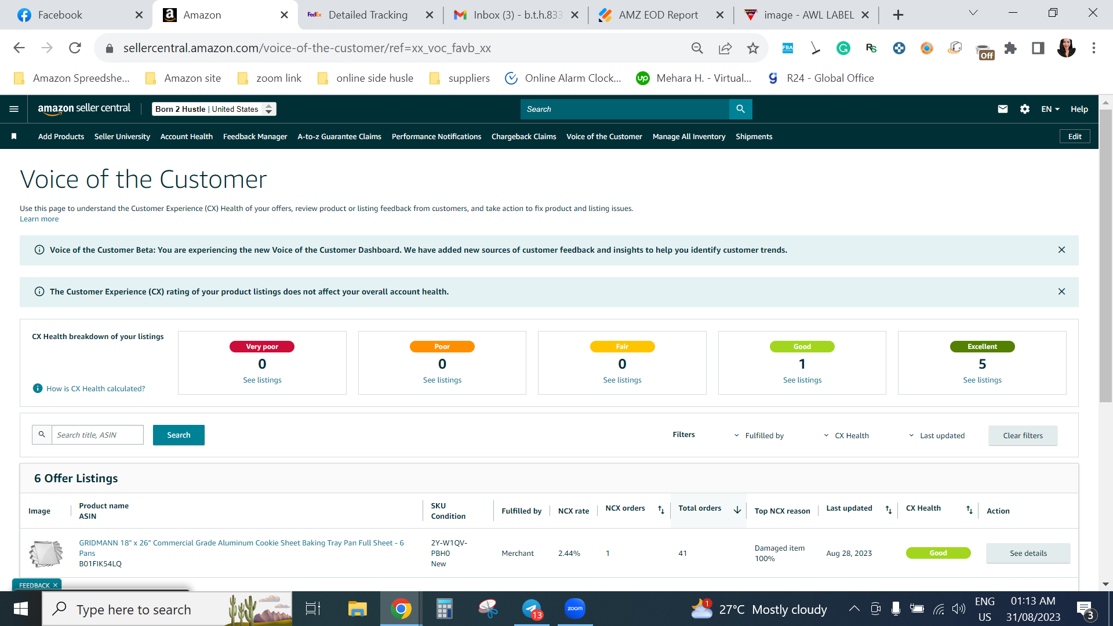Click See listings under Good
The width and height of the screenshot is (1113, 626).
coord(802,380)
